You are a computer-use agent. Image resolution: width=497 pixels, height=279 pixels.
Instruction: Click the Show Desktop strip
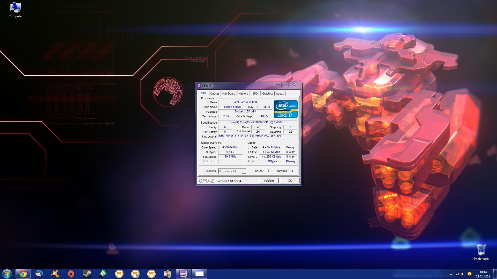[495, 274]
